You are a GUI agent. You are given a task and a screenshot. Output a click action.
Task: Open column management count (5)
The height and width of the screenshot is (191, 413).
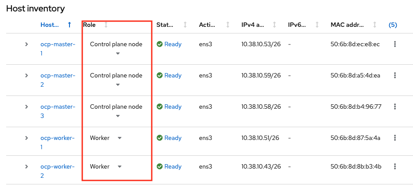point(393,25)
